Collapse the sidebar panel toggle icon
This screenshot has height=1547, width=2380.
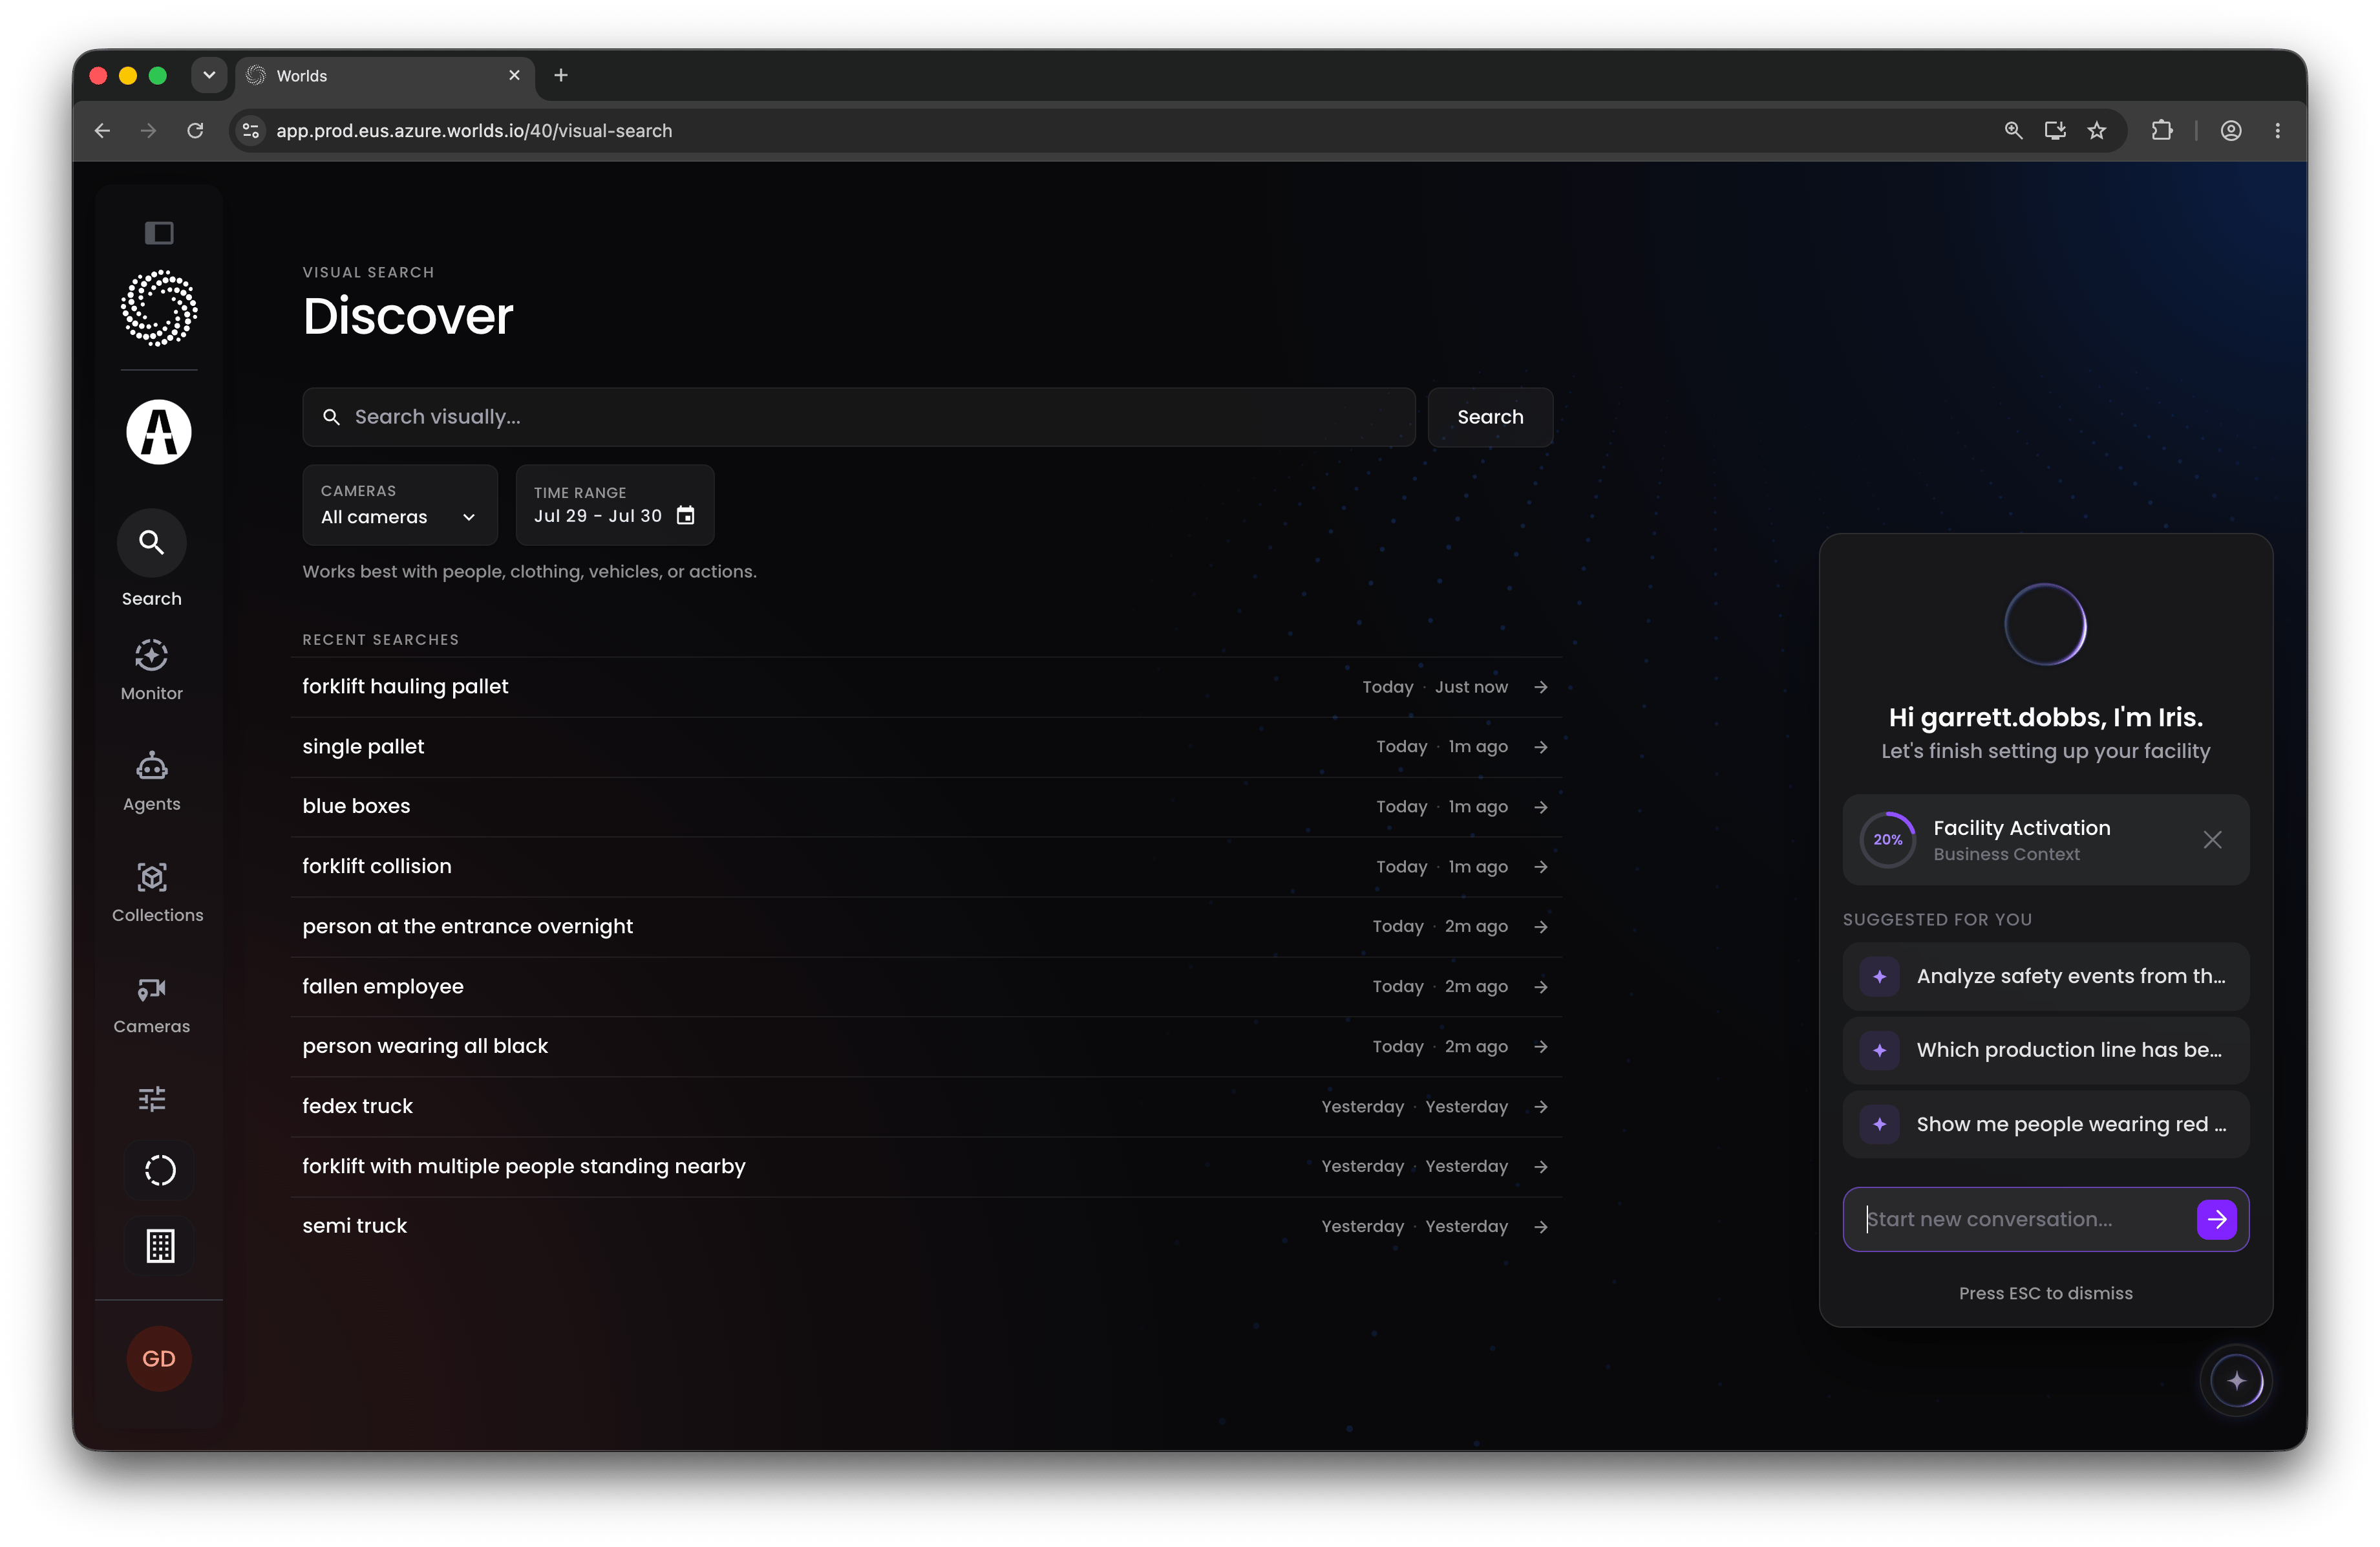pos(159,233)
